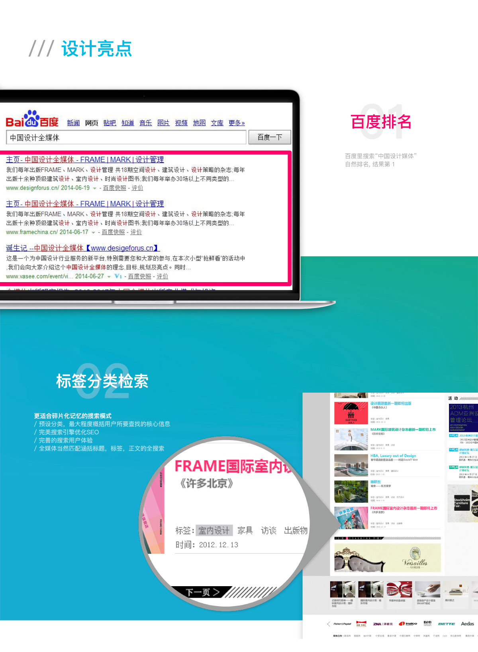Viewport: 478px width, 652px height.
Task: Open the small FRAME国际室内设计杂志 article title
Action: 404,508
